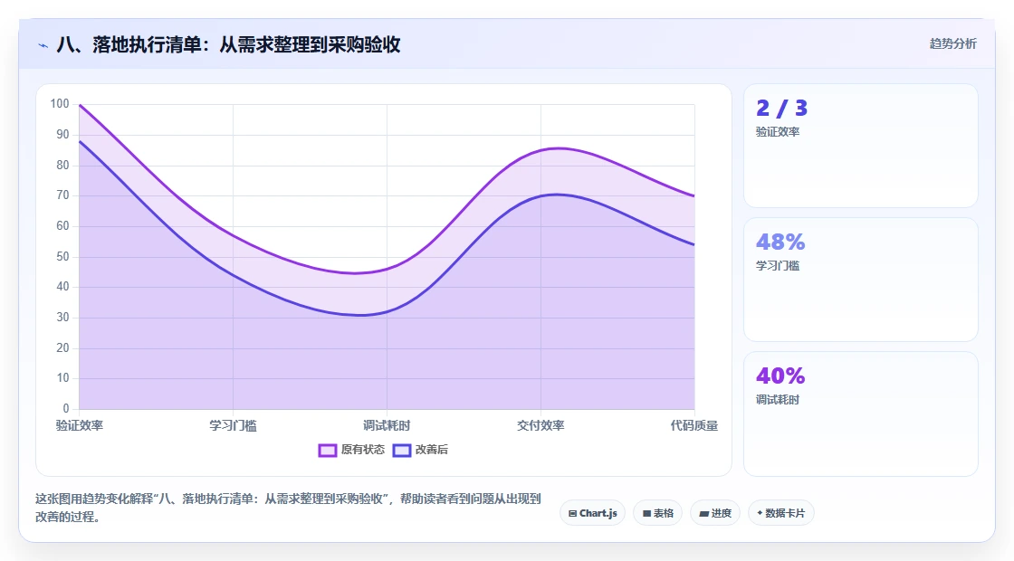Open the 2 / 3 验证效率 card

click(861, 146)
